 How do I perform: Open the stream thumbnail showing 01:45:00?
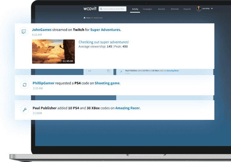pos(53,51)
